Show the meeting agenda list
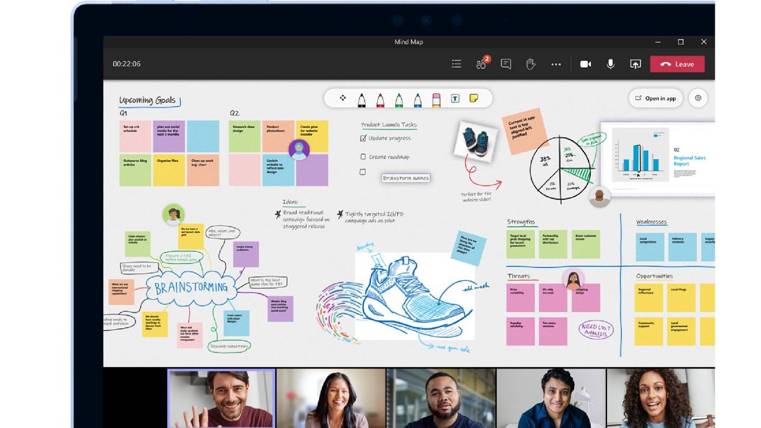 coord(456,63)
